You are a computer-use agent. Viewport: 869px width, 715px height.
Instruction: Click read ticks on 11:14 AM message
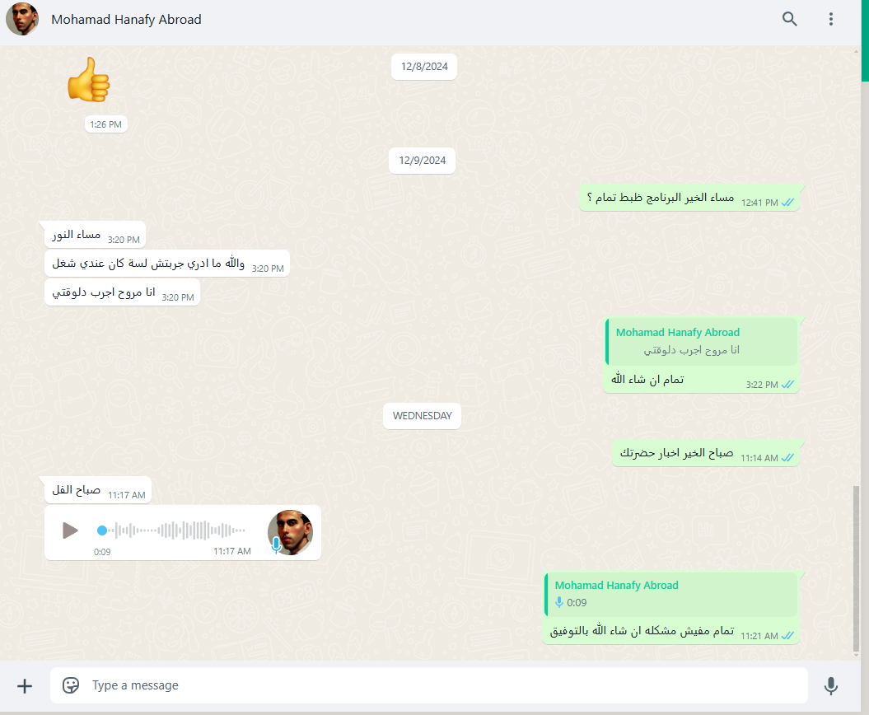pos(787,458)
